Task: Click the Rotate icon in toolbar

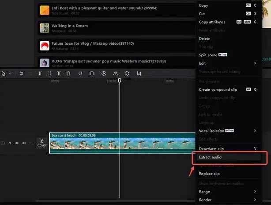Action: tap(127, 73)
